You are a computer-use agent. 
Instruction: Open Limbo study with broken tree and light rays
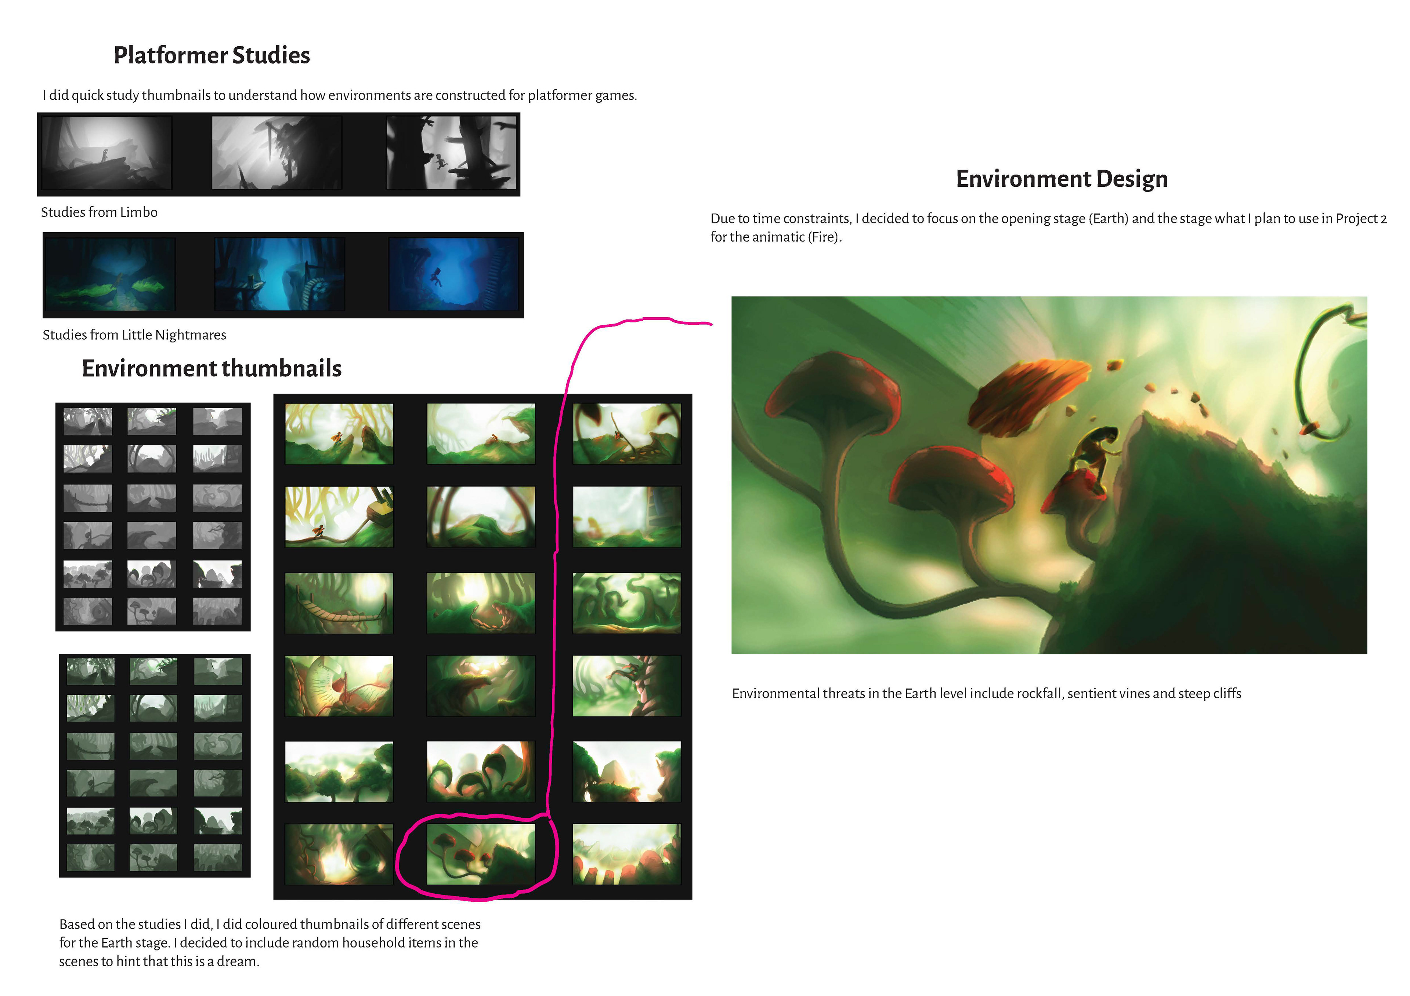[277, 153]
